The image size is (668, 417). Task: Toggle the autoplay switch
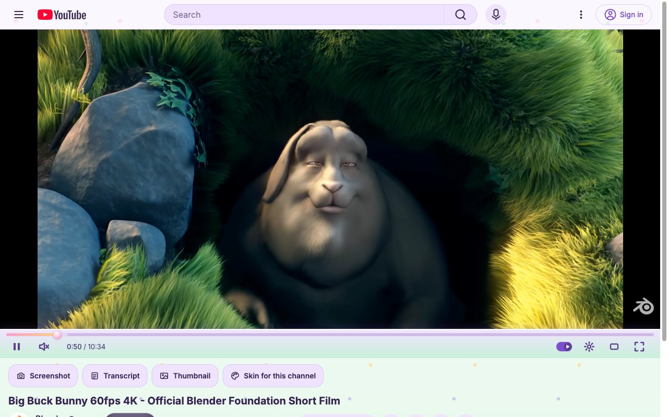(564, 347)
